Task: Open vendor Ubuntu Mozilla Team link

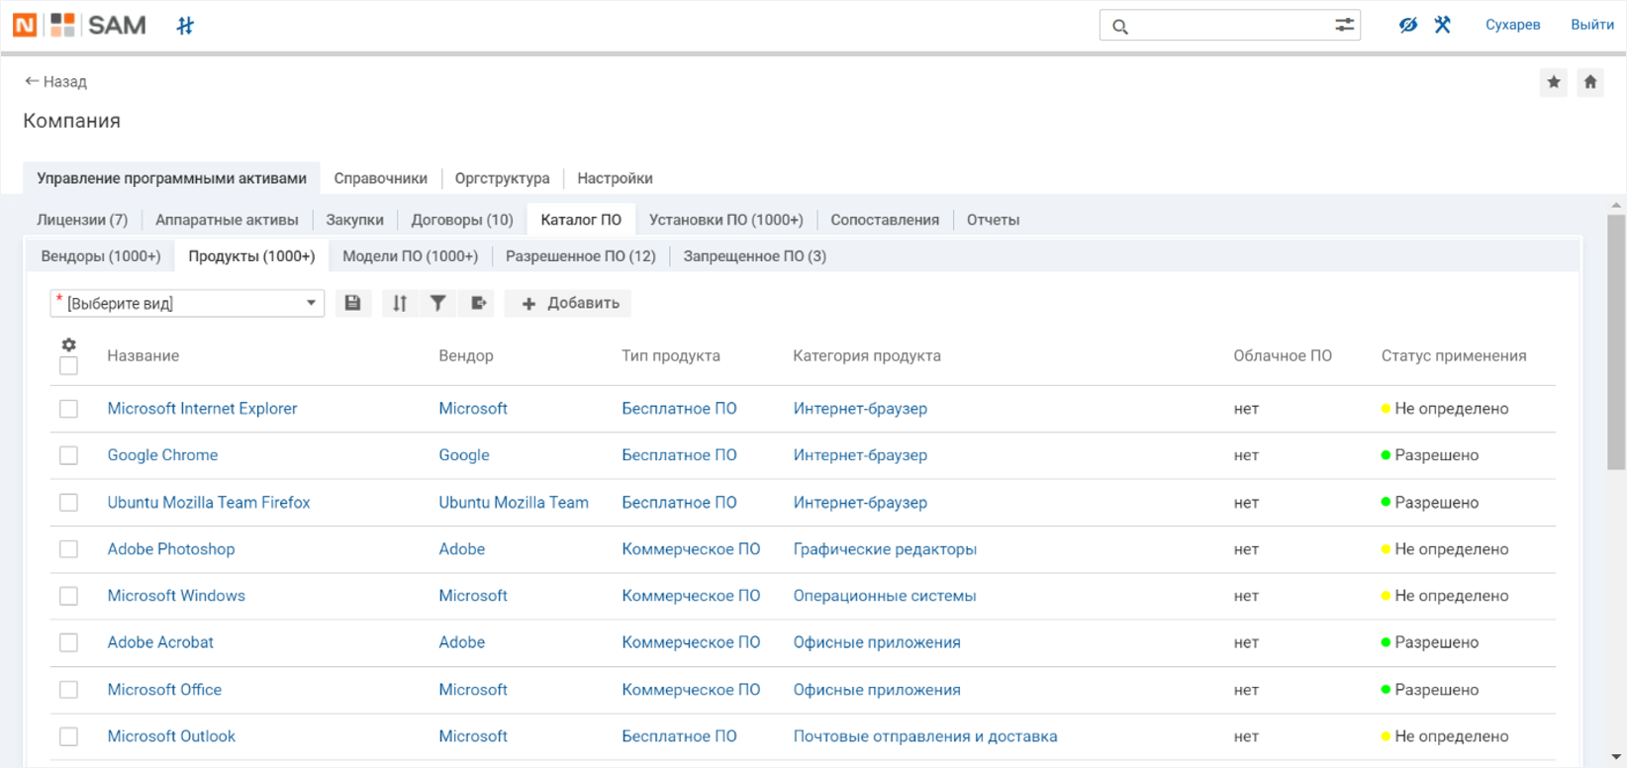Action: coord(514,503)
